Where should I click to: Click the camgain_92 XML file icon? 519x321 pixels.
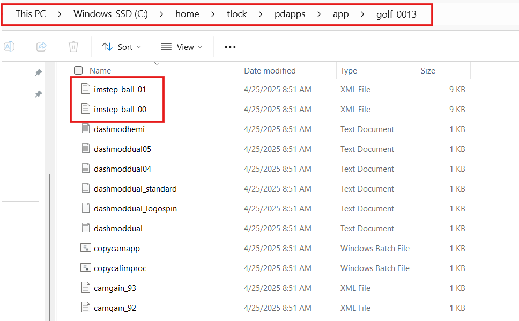[x=86, y=308]
